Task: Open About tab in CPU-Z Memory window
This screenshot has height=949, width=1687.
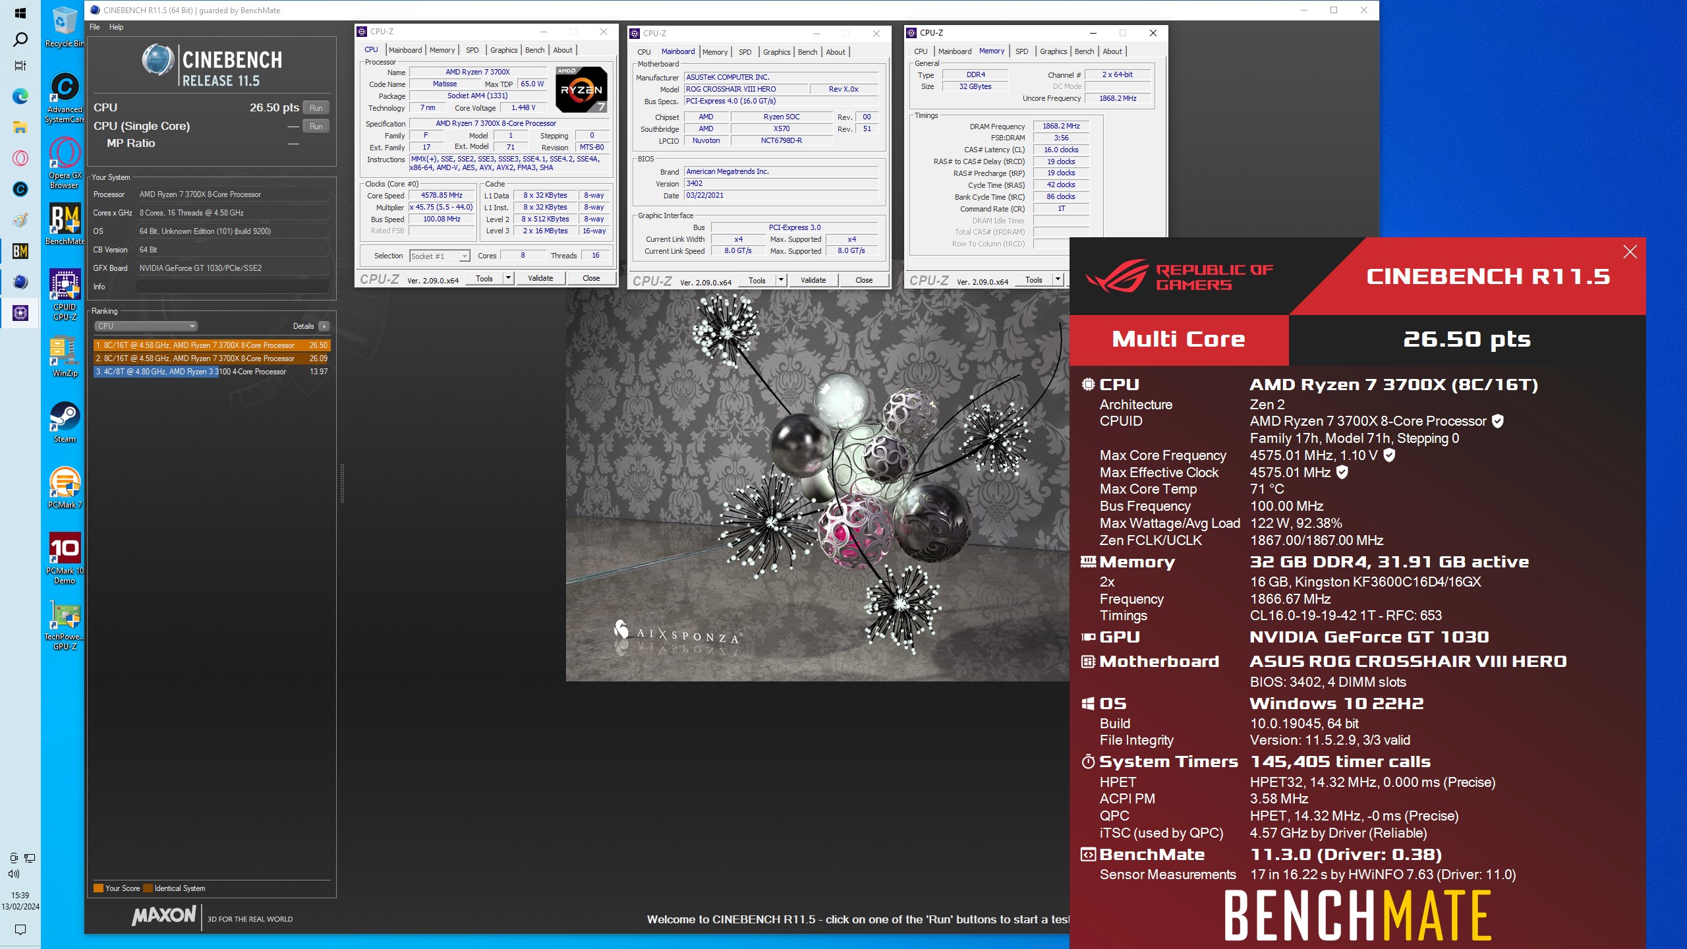Action: pyautogui.click(x=1112, y=51)
